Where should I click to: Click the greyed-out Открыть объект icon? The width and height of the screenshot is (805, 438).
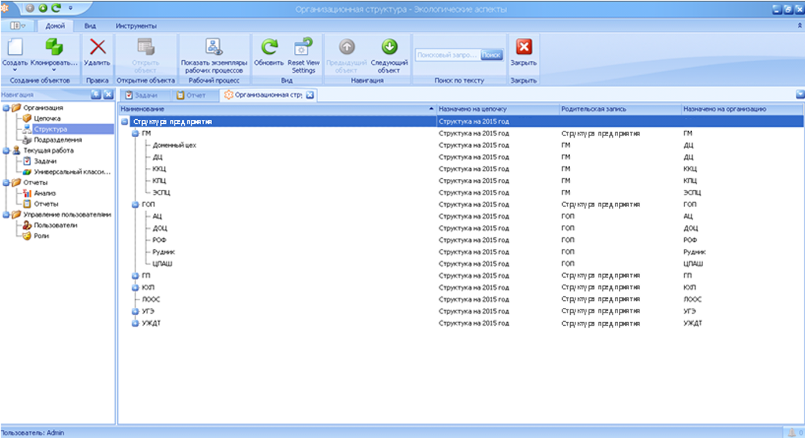click(x=145, y=47)
